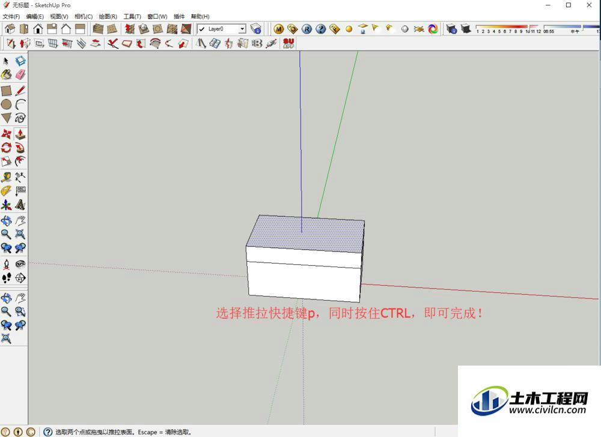601x437 pixels.
Task: Click the status bar help question icon
Action: (47, 432)
